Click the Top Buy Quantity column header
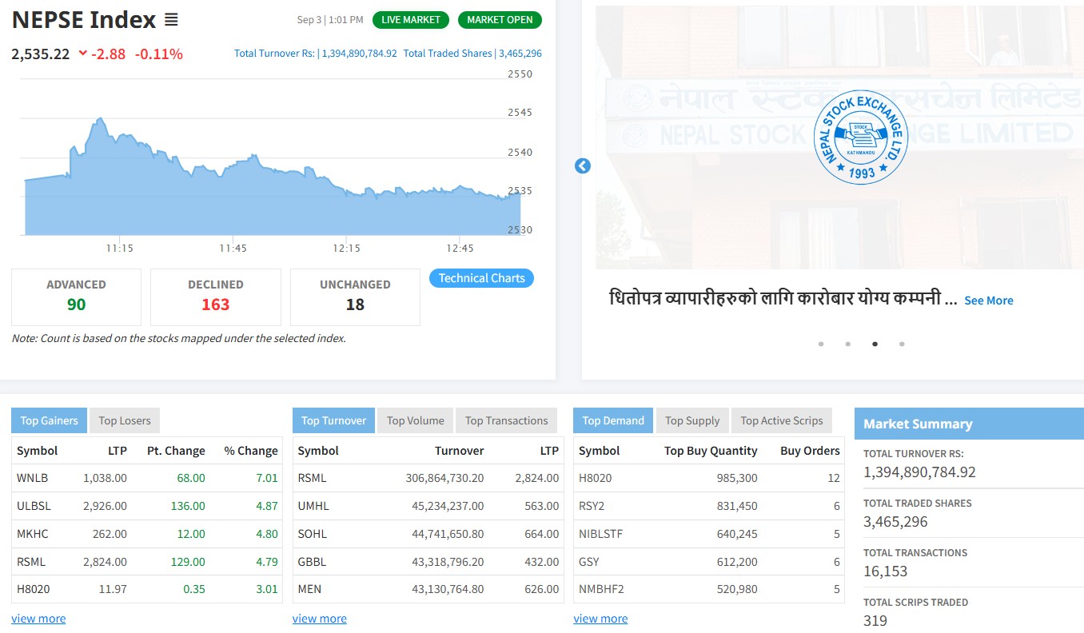 tap(711, 451)
